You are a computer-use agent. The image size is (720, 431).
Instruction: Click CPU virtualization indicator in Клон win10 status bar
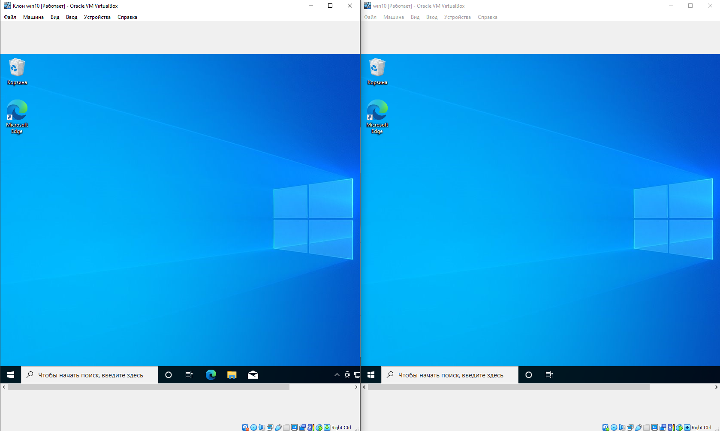(311, 427)
